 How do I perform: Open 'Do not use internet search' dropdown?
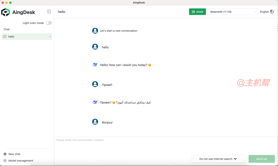(218, 159)
